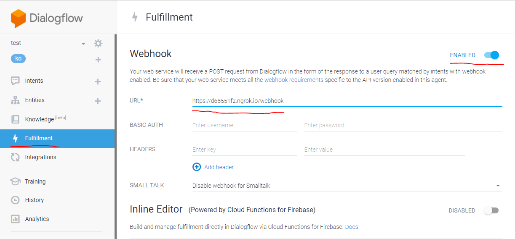Click the webhook URL input field
Viewport: 515px width, 239px height.
click(347, 101)
